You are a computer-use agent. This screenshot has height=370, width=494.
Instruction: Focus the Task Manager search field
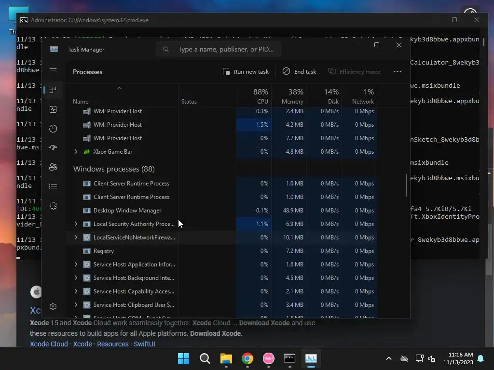(219, 50)
